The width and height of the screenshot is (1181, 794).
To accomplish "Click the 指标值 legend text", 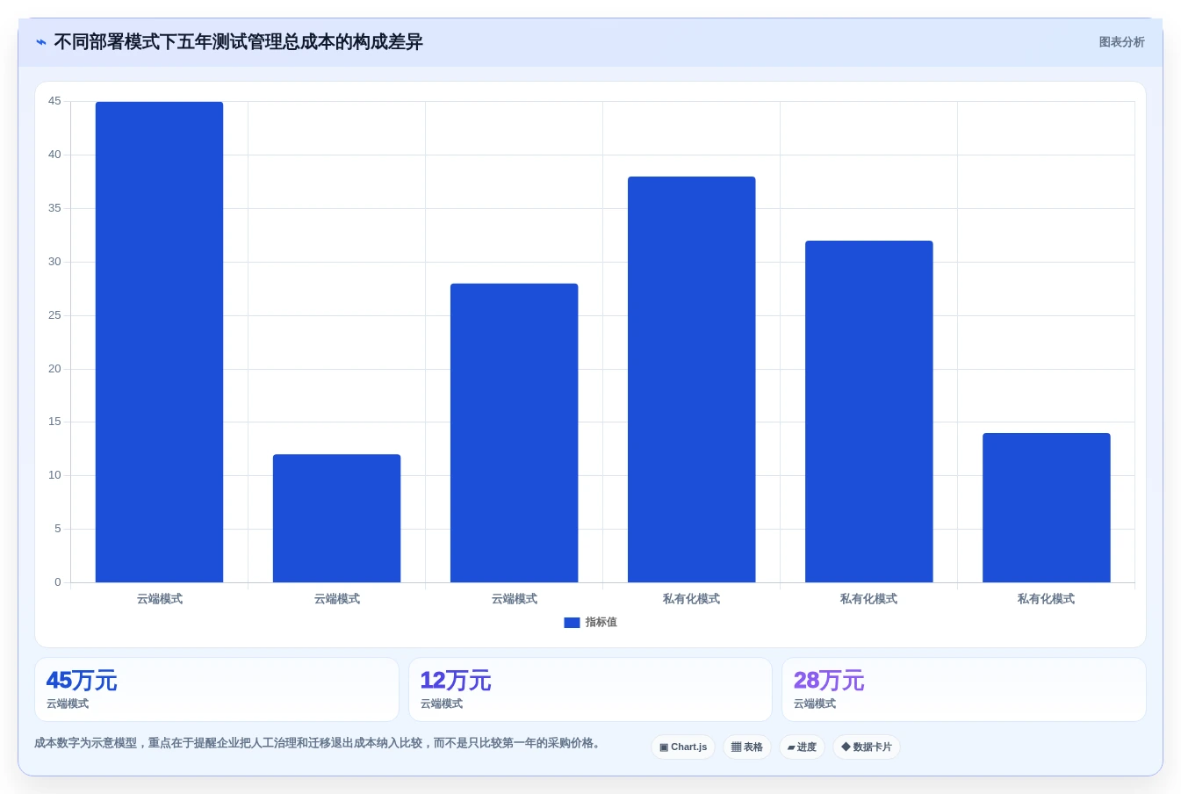I will tap(601, 622).
